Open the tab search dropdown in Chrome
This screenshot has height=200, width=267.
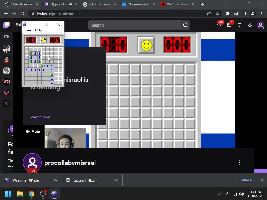click(225, 4)
